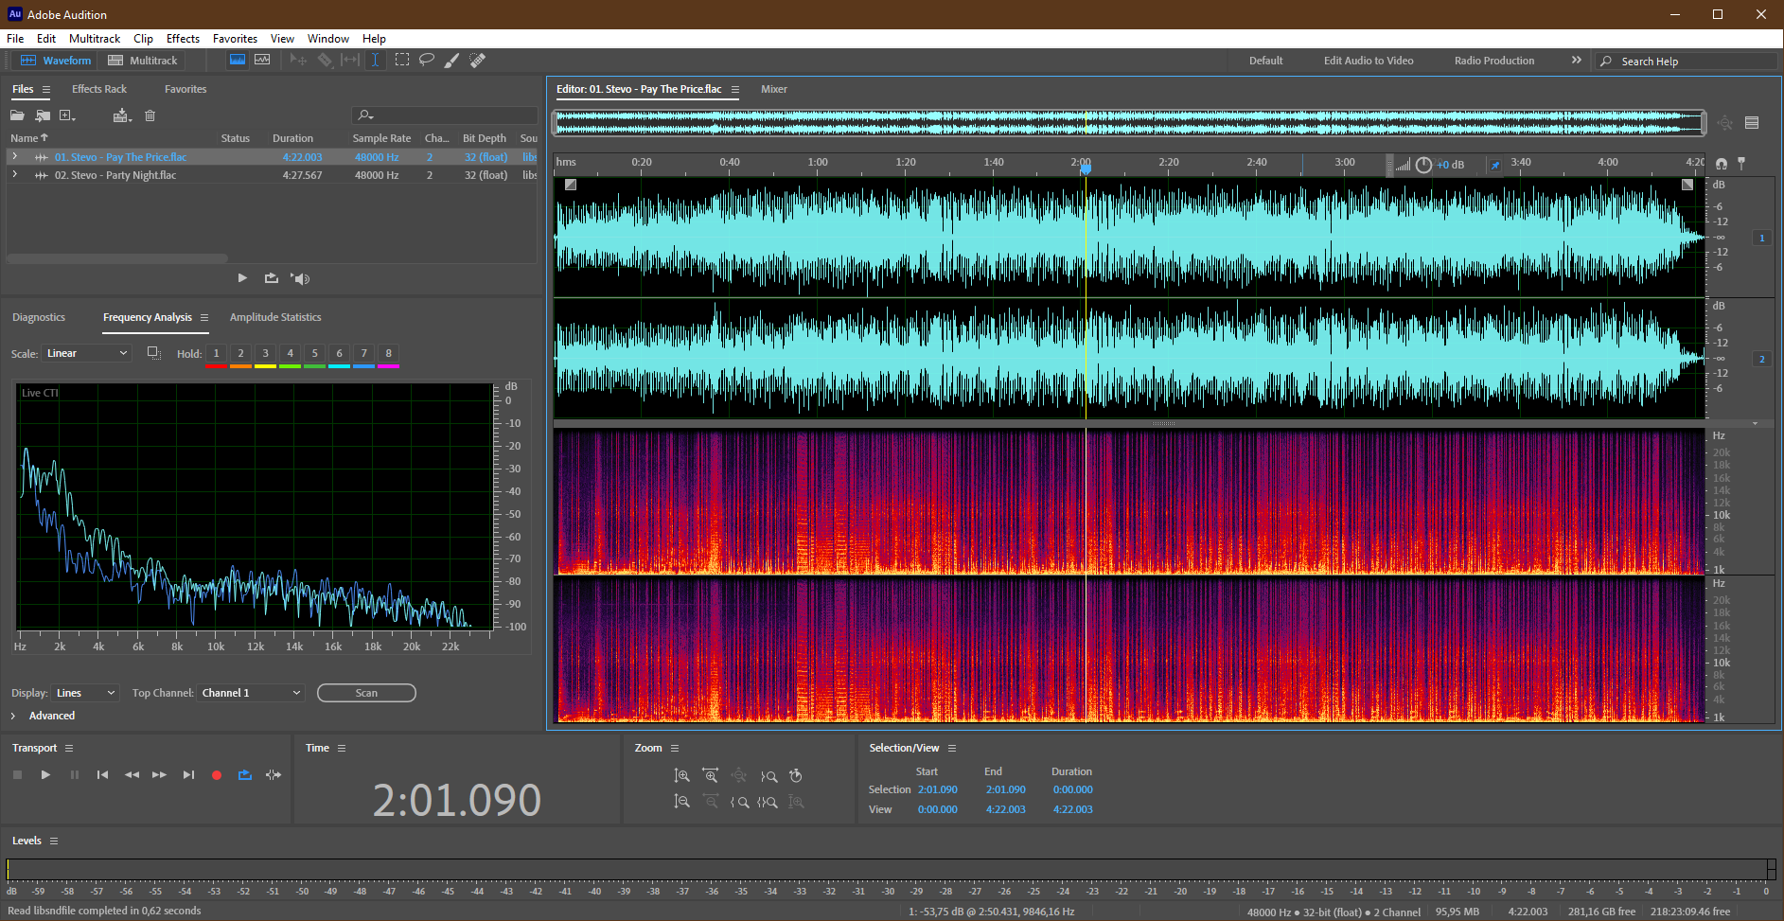Click Transport panel Play button
The image size is (1784, 921).
click(45, 774)
